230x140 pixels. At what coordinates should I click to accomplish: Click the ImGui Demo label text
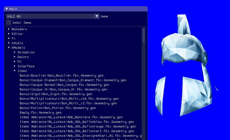[22, 23]
